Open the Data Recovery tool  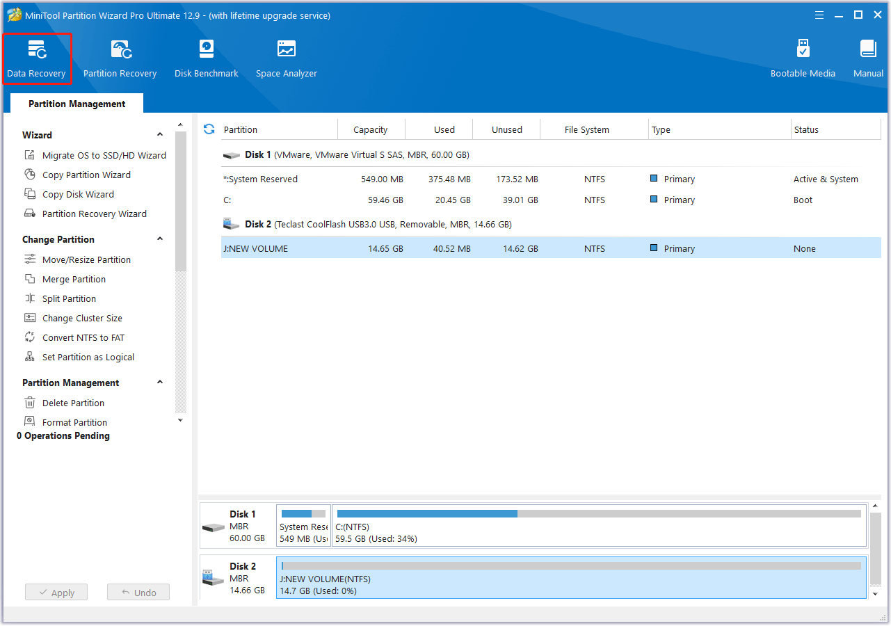[x=36, y=58]
